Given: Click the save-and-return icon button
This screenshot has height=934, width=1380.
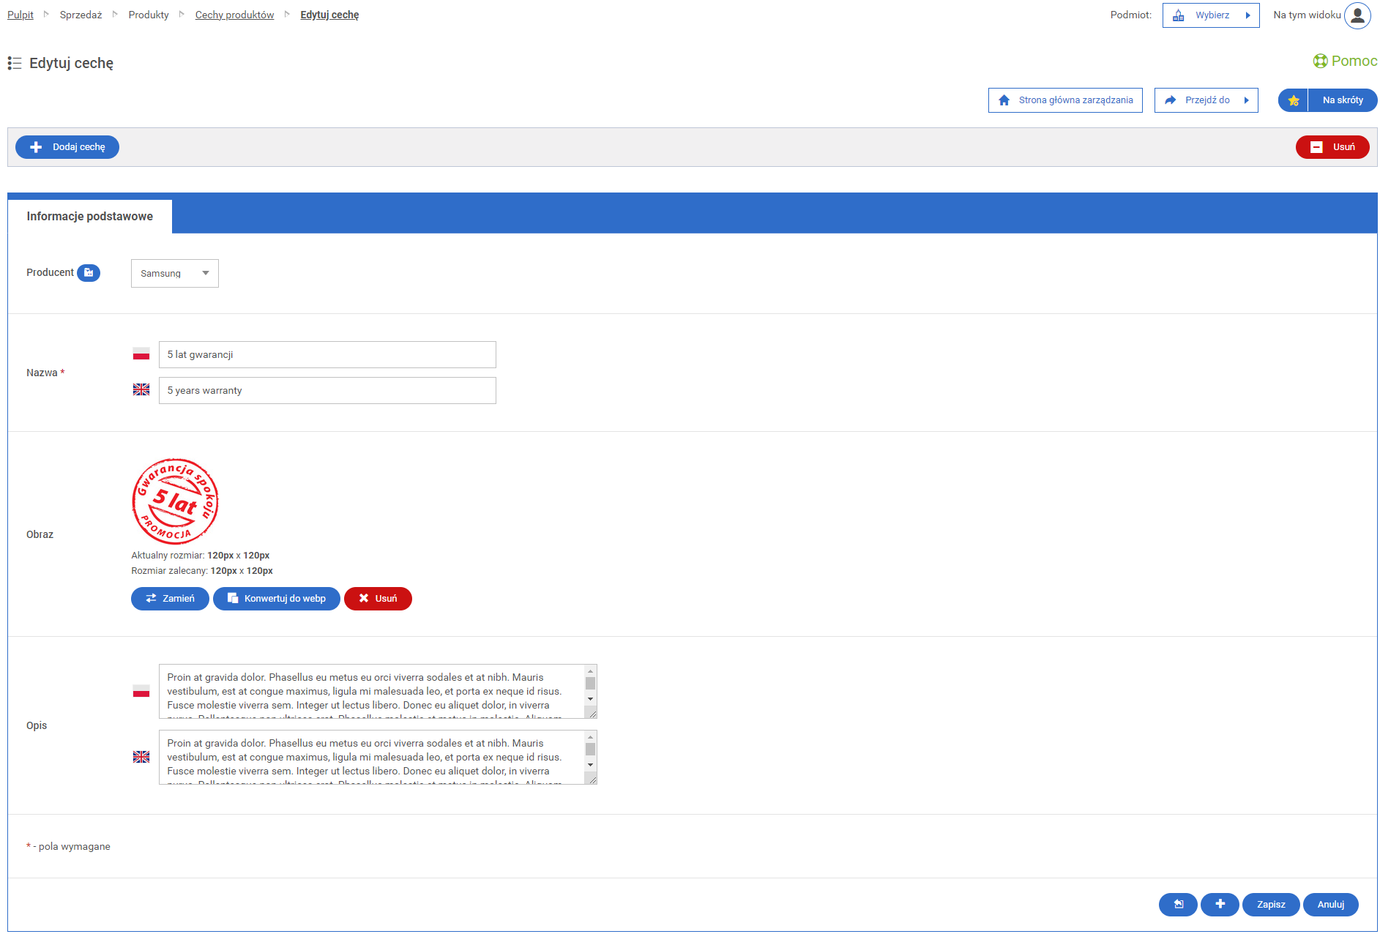Looking at the screenshot, I should 1177,905.
